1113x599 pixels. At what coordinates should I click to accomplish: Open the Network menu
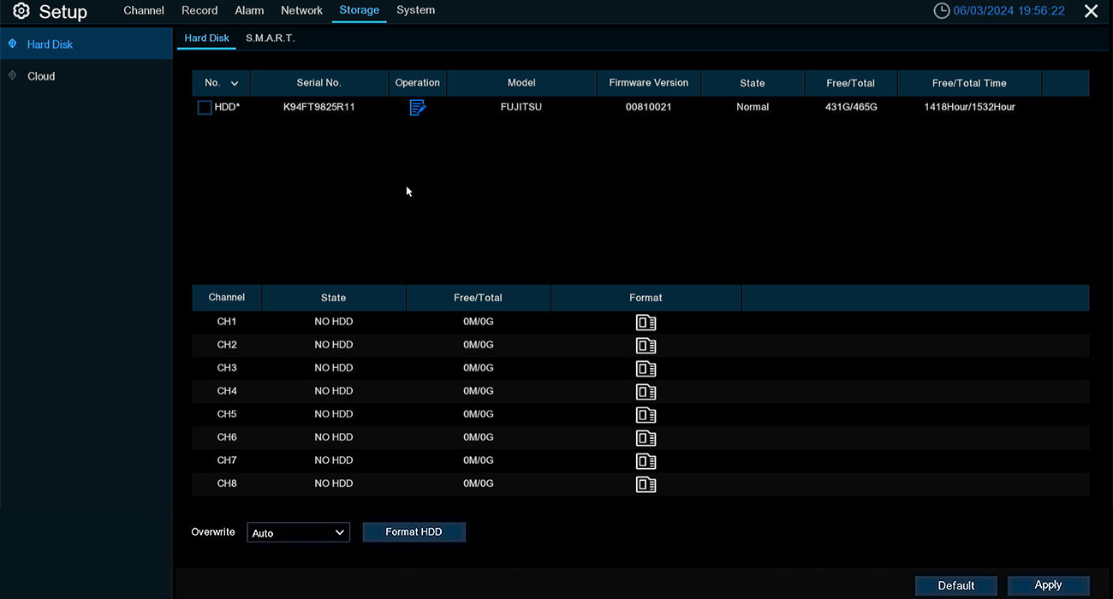pos(301,10)
